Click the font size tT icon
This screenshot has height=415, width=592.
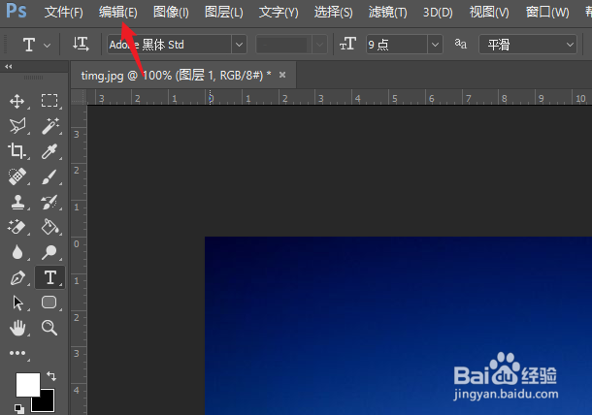click(x=347, y=45)
